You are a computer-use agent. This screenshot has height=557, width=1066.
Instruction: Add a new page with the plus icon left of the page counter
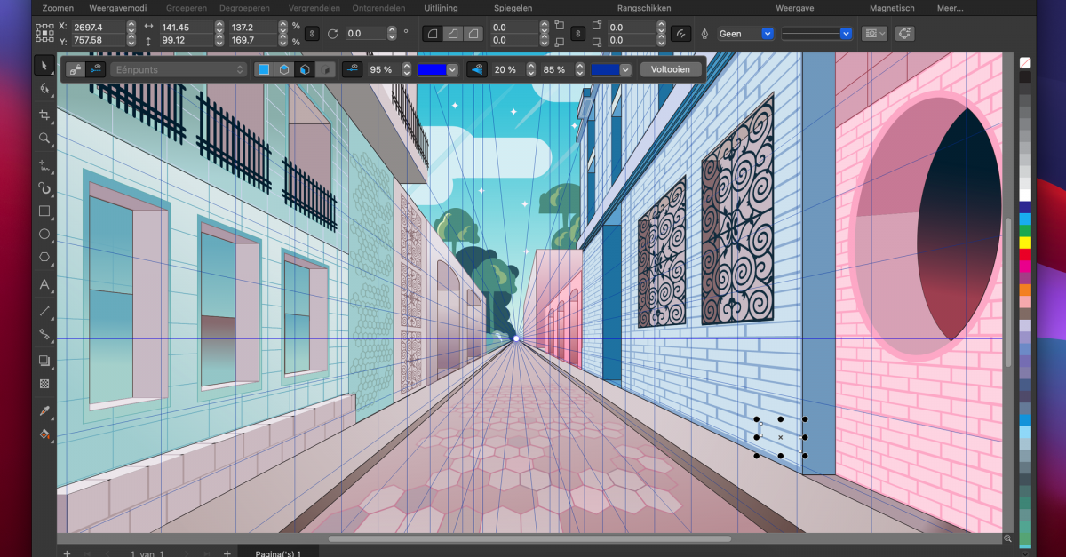pyautogui.click(x=67, y=553)
